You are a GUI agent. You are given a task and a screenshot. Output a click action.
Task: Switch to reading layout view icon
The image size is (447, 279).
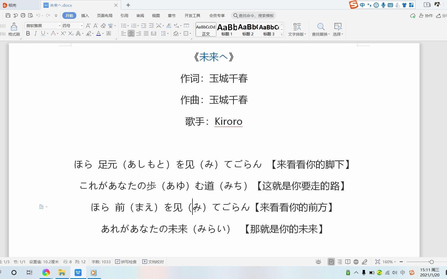click(348, 262)
